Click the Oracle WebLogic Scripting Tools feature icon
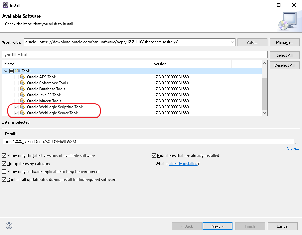The height and width of the screenshot is (235, 302). (23, 107)
